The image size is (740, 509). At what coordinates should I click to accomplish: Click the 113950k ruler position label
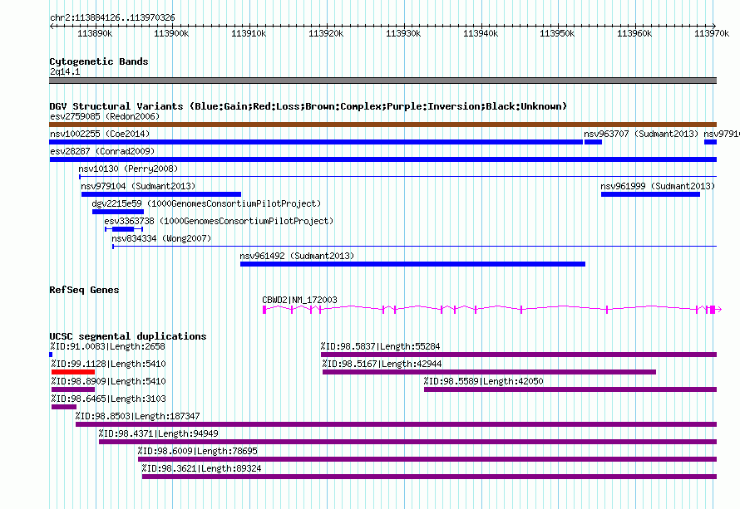pyautogui.click(x=557, y=33)
